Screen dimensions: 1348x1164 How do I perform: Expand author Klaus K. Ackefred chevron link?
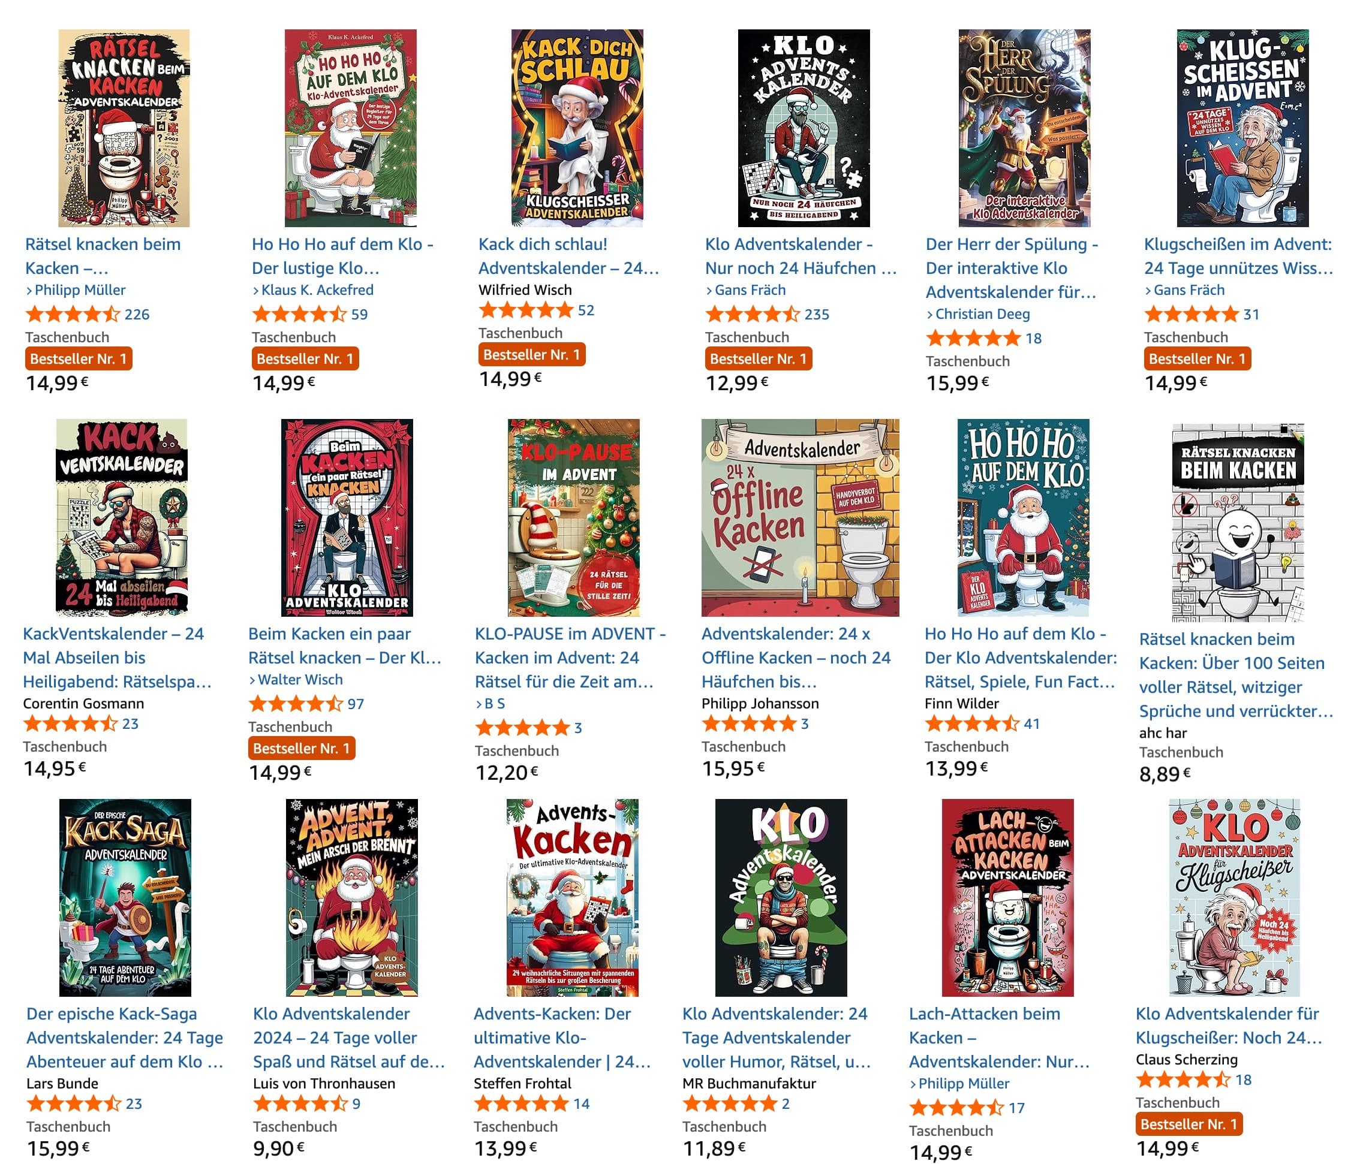tap(313, 290)
